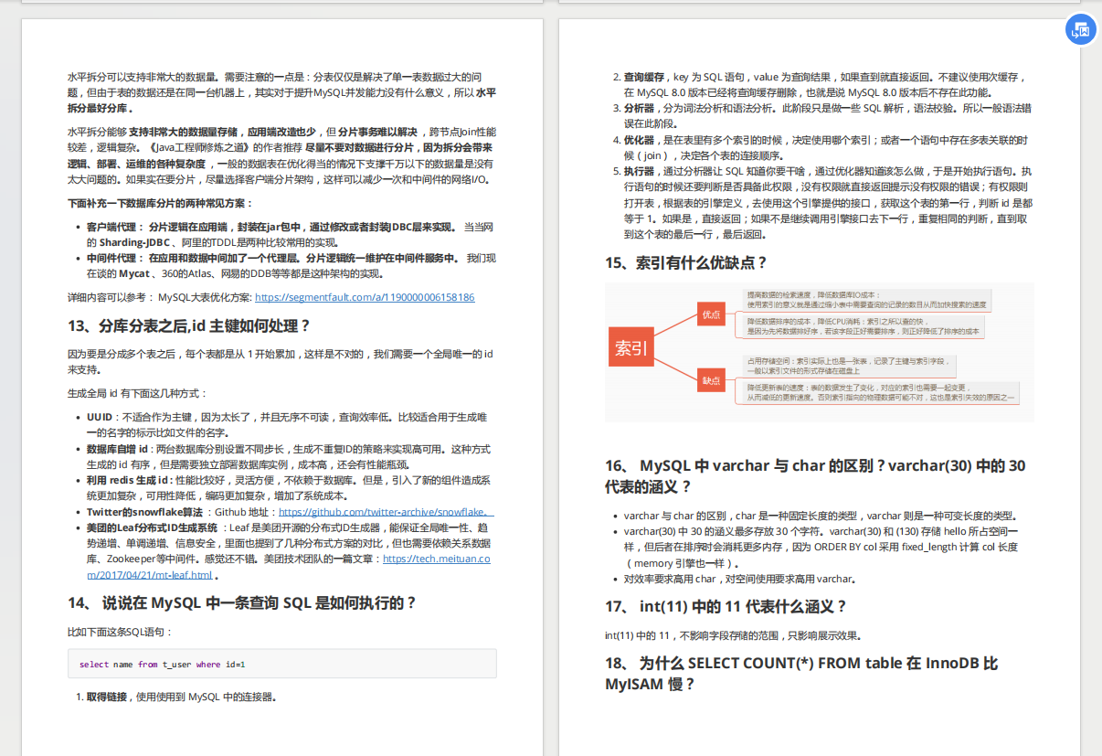Click the 索引 red node in diagram
The width and height of the screenshot is (1102, 756).
coord(631,347)
